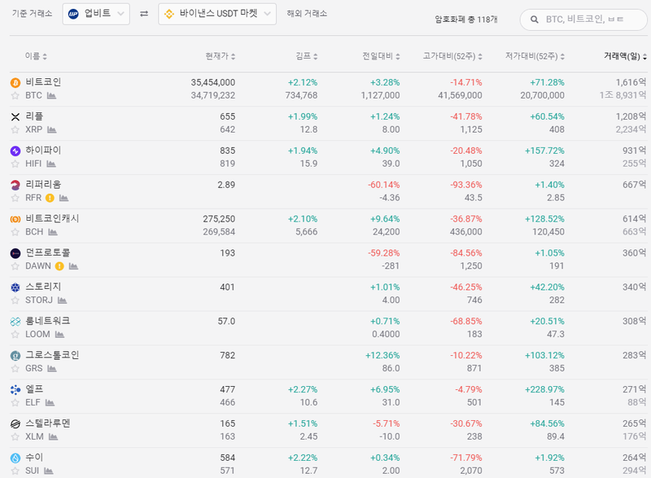Open the 하이파이 coin name link
The image size is (651, 478).
coord(43,151)
